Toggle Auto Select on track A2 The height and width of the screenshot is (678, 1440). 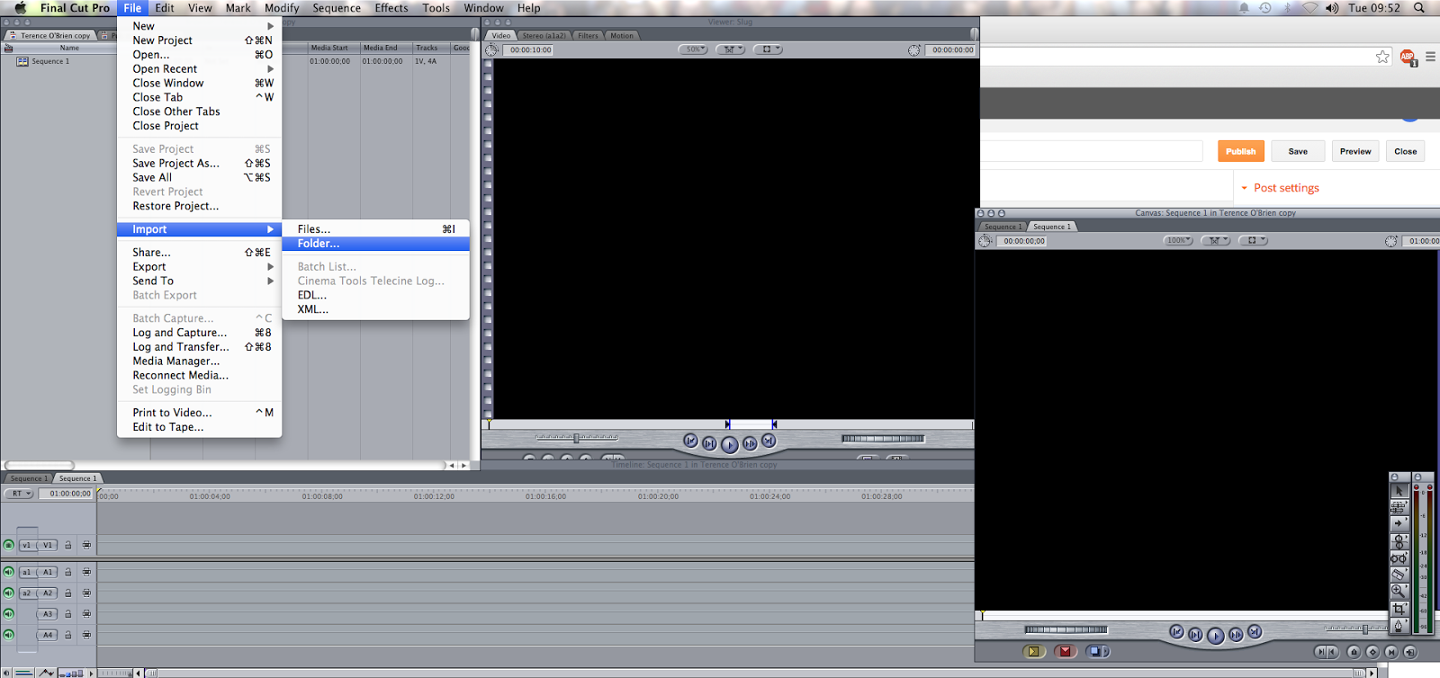[x=86, y=593]
